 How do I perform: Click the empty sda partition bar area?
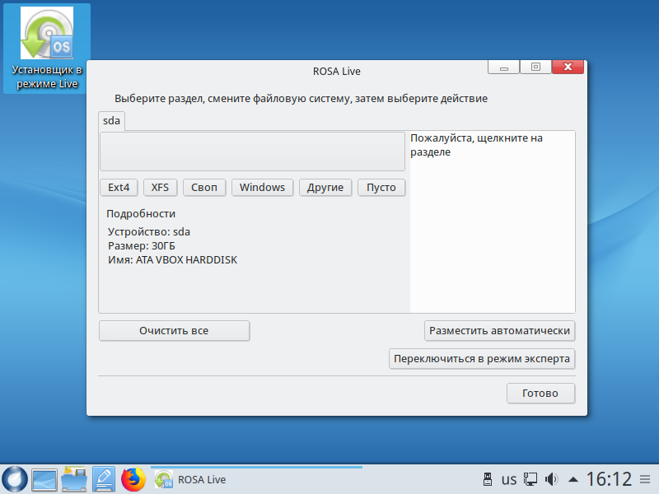252,151
